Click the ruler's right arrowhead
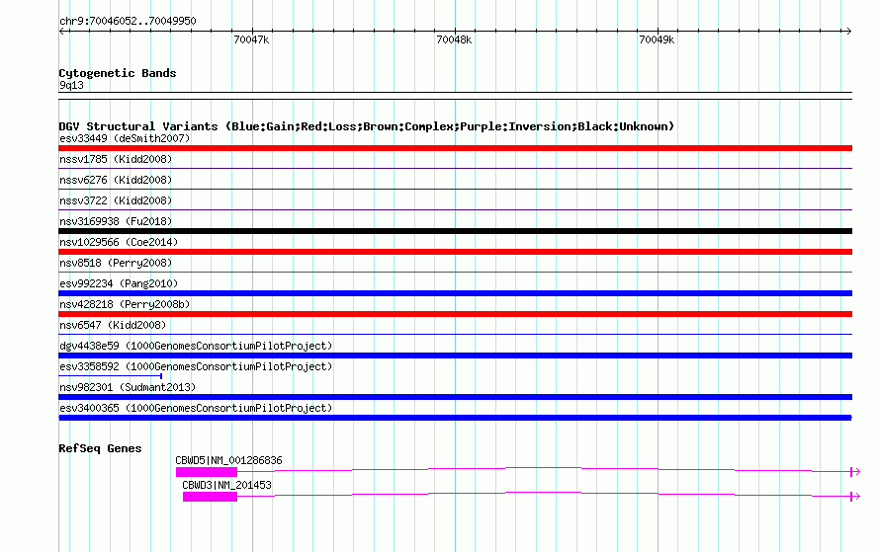This screenshot has width=880, height=552. click(x=848, y=31)
